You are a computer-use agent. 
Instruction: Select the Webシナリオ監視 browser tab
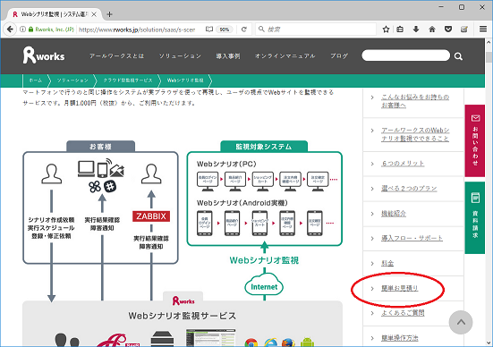click(55, 14)
